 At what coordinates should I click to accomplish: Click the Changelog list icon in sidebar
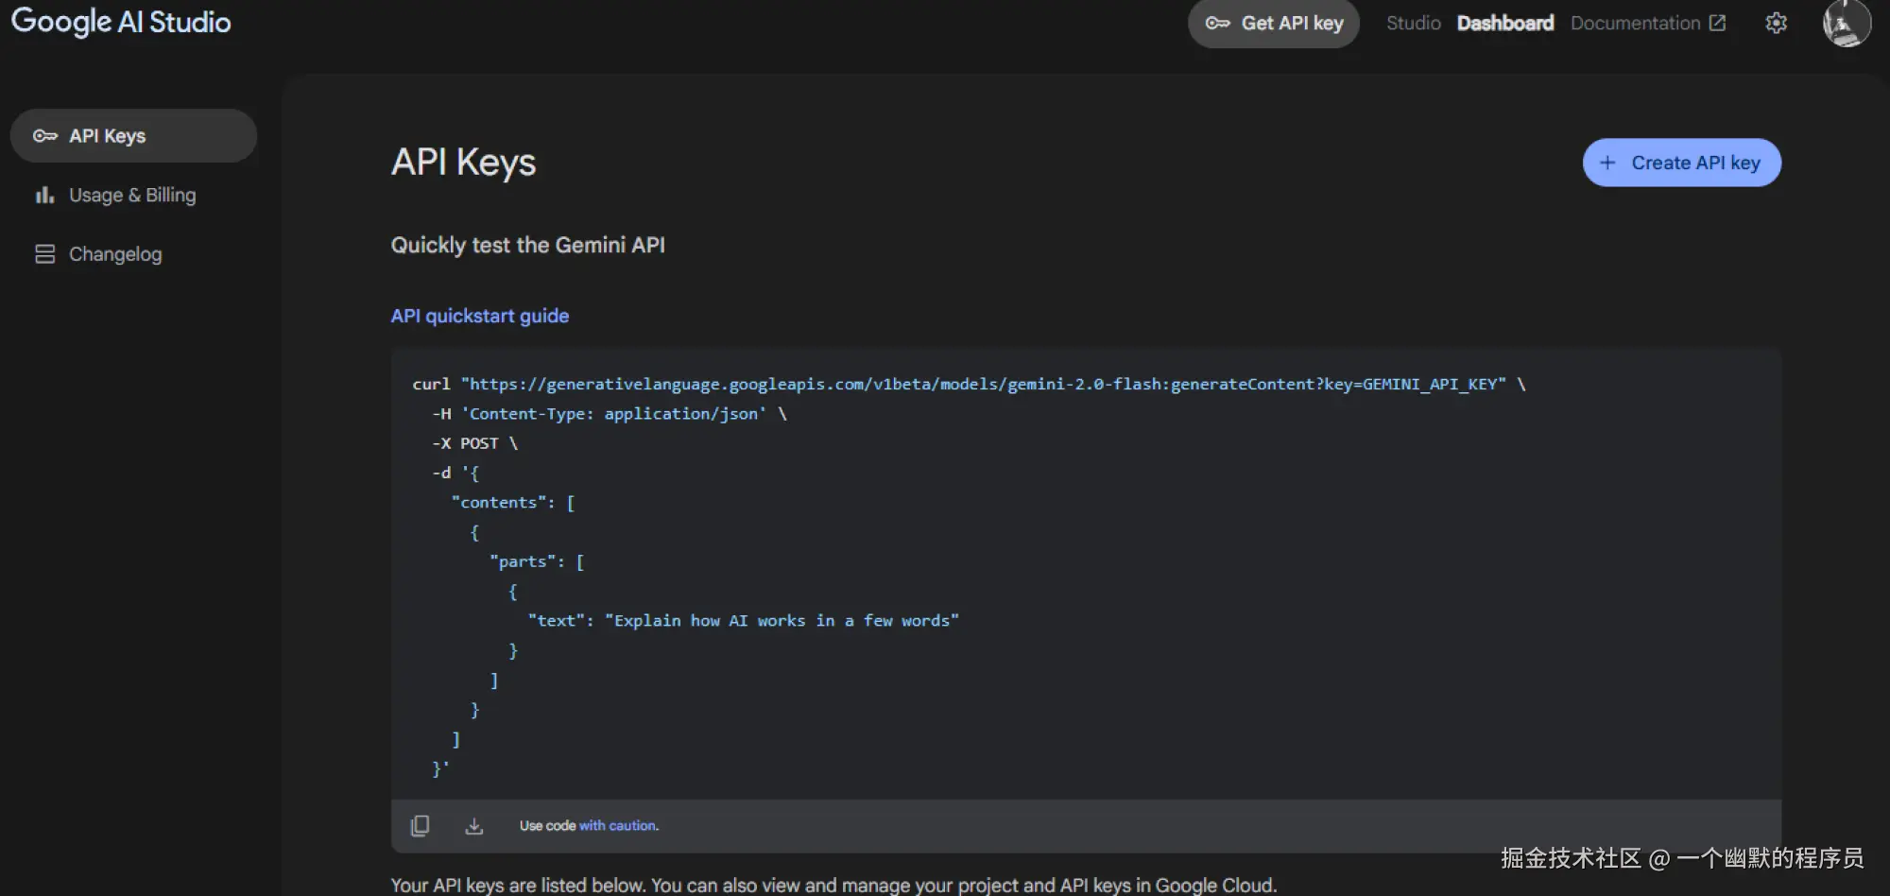coord(43,253)
